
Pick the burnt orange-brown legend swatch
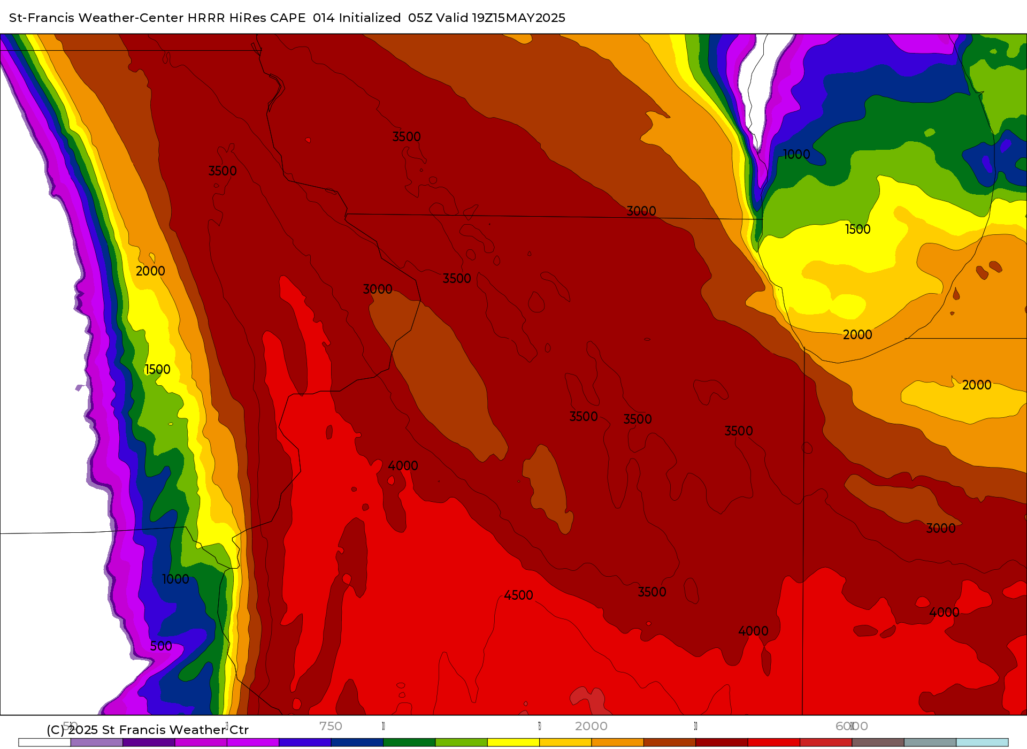click(670, 743)
